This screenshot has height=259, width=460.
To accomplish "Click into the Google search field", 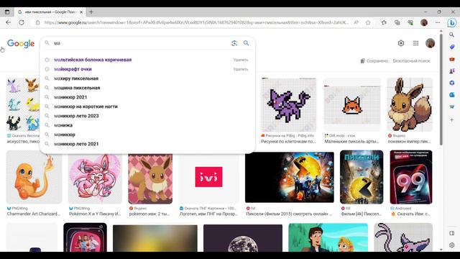I will tap(141, 43).
